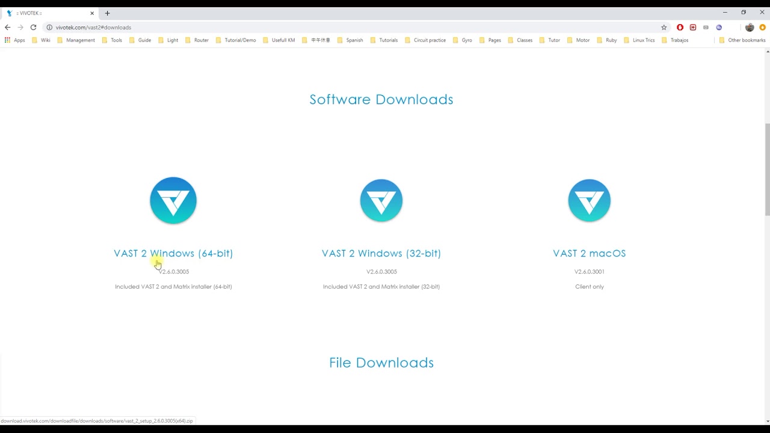Viewport: 770px width, 433px height.
Task: Open the VAST 2 macOS download link
Action: 590,253
